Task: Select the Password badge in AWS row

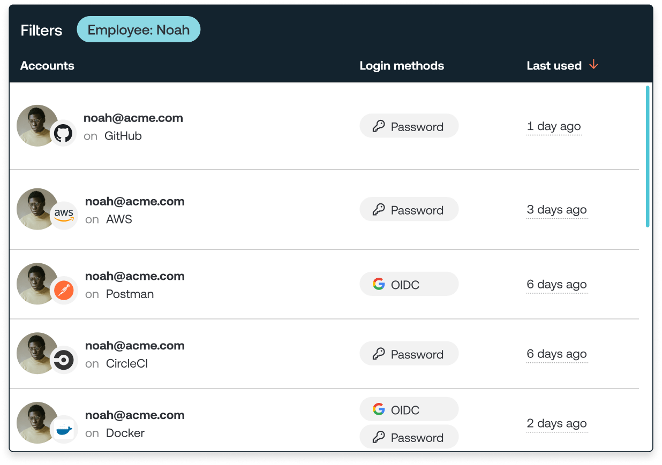Action: 409,210
